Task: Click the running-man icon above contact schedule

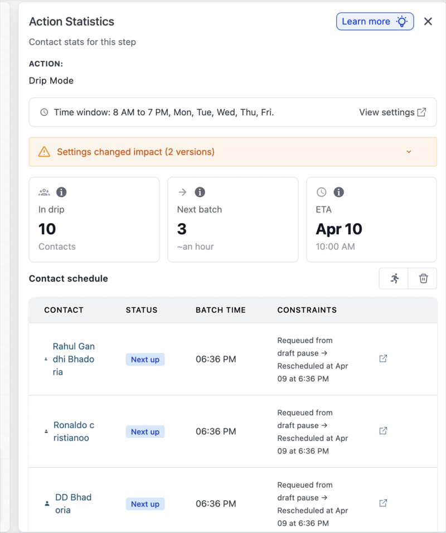Action: point(395,279)
